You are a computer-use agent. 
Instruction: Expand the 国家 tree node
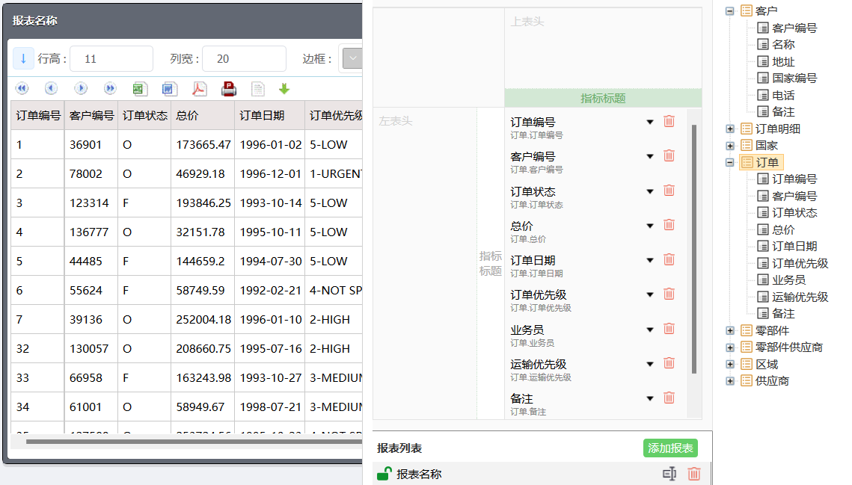(730, 146)
